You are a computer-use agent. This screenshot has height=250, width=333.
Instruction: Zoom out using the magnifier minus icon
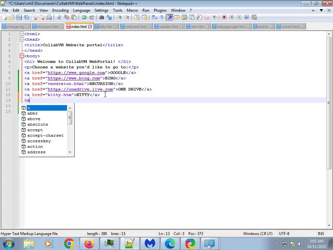coord(127,18)
